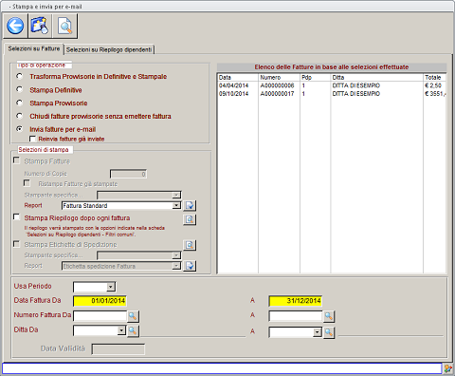This screenshot has width=455, height=376.
Task: Toggle Ristampa Fatture già stampate checkbox
Action: point(27,183)
